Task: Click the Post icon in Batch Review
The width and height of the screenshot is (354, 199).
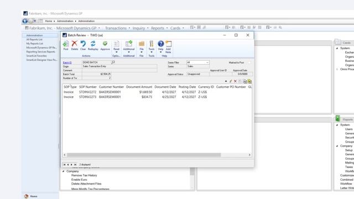Action: coord(66,44)
